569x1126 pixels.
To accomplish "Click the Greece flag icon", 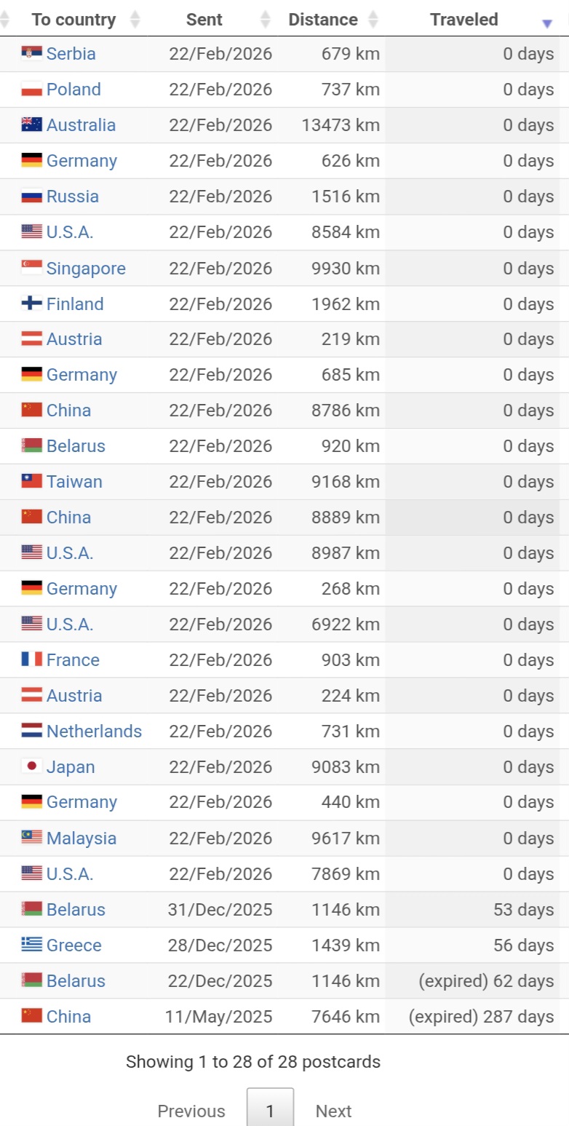I will pyautogui.click(x=31, y=945).
